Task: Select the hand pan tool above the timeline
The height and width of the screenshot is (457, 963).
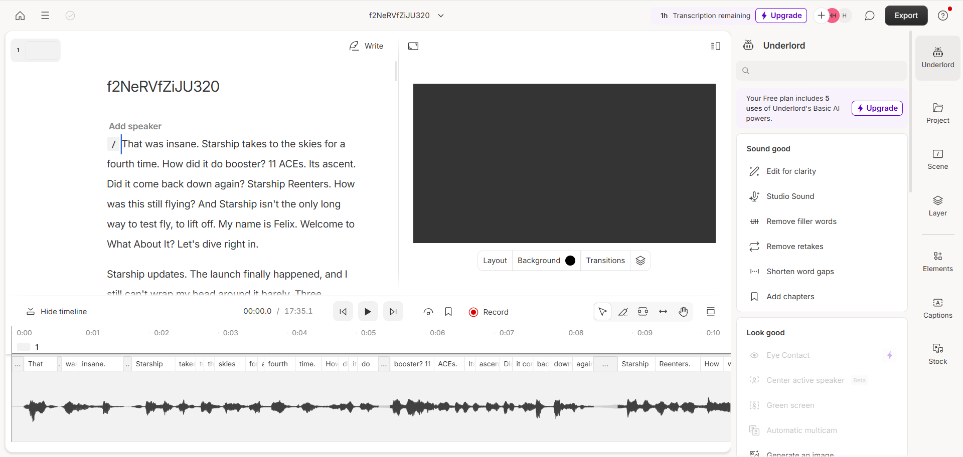Action: (x=683, y=311)
